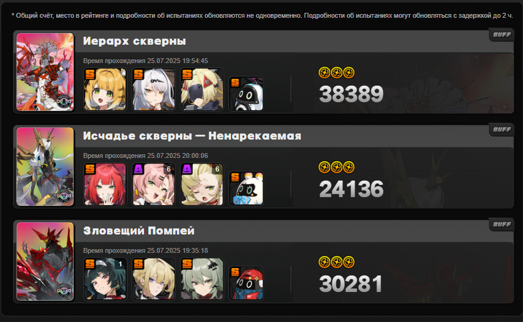This screenshot has width=523, height=322.
Task: Open BUFF tag on Ненарекаемая card
Action: (502, 130)
